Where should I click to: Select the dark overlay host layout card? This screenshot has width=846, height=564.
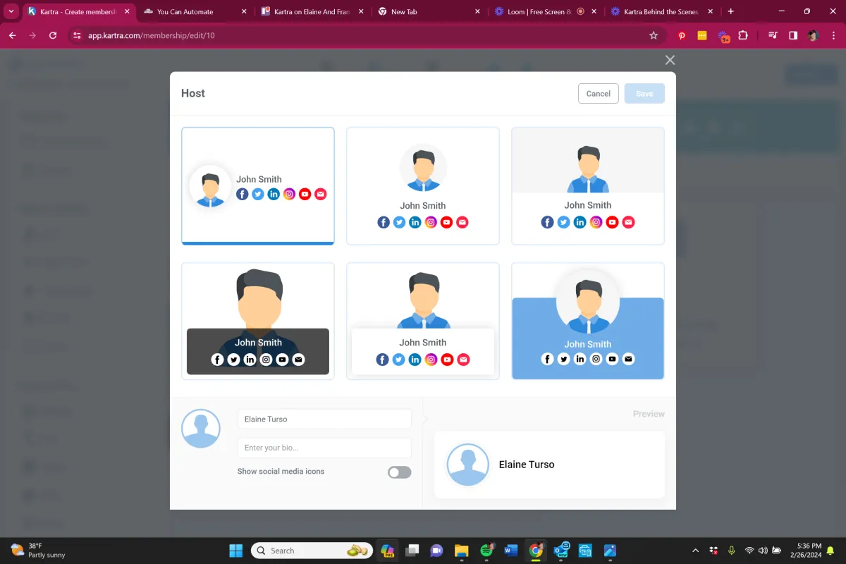tap(258, 321)
